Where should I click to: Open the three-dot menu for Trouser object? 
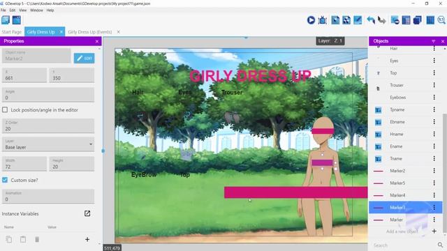434,85
